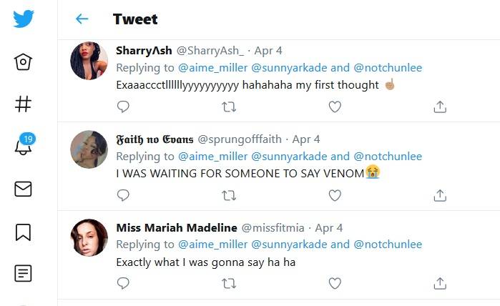Open Notifications bell with 19 badge

point(23,146)
